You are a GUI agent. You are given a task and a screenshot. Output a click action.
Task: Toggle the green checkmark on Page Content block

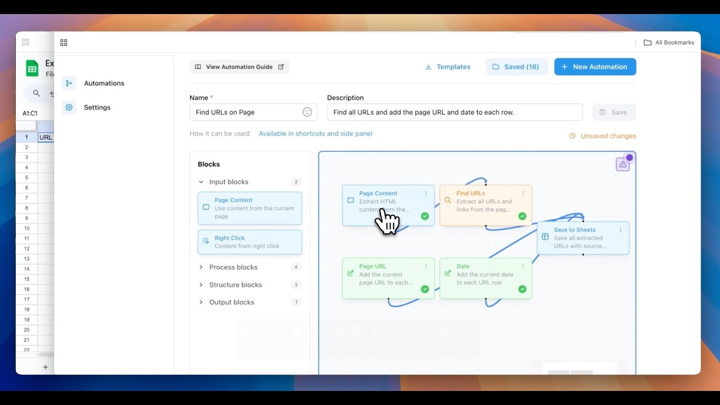coord(426,217)
